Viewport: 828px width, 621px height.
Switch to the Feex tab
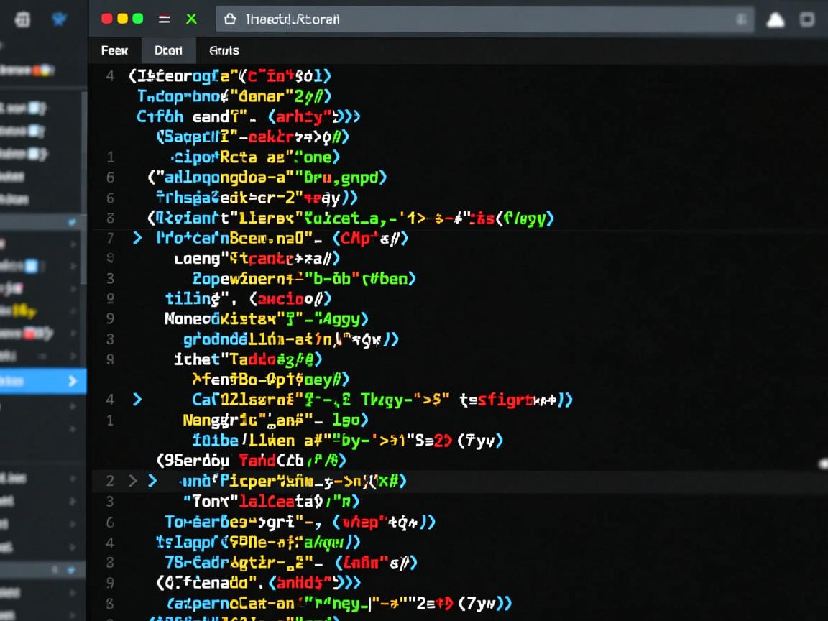pos(114,50)
